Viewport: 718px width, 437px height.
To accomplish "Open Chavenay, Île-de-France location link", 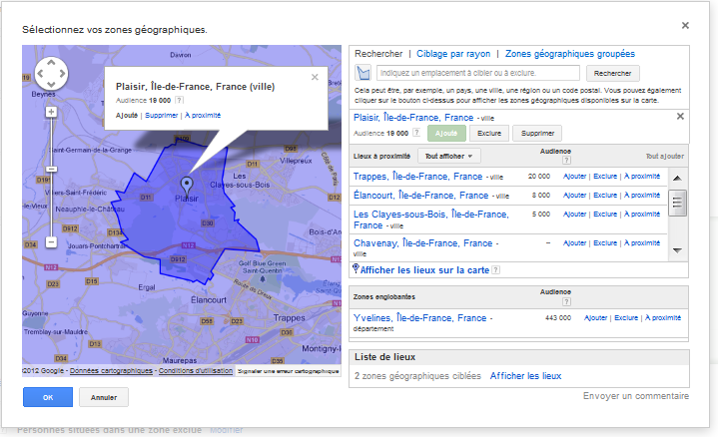I will tap(423, 243).
